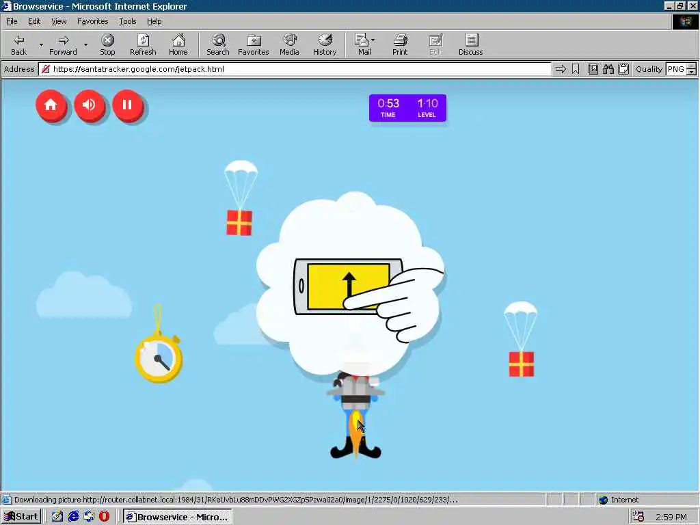This screenshot has width=700, height=525.
Task: Refresh the current page
Action: (x=143, y=44)
